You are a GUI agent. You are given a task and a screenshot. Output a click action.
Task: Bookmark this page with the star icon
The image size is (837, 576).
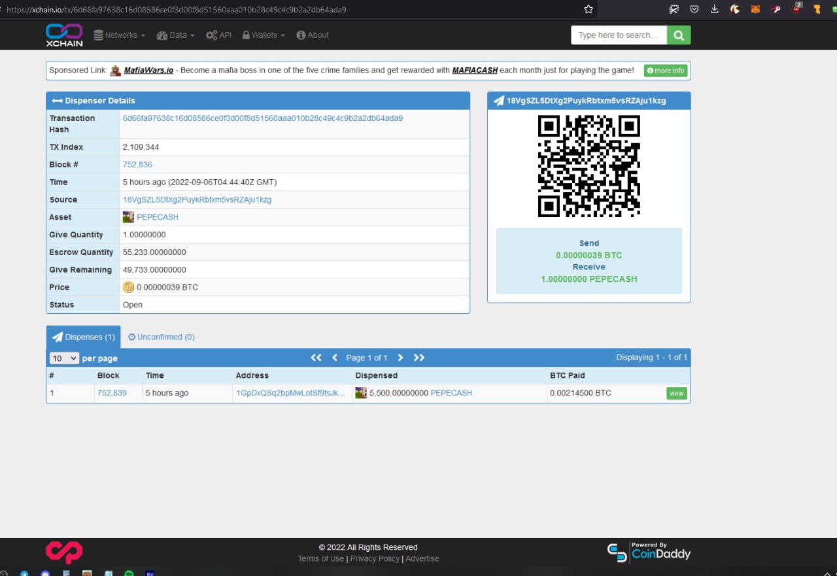(x=589, y=9)
